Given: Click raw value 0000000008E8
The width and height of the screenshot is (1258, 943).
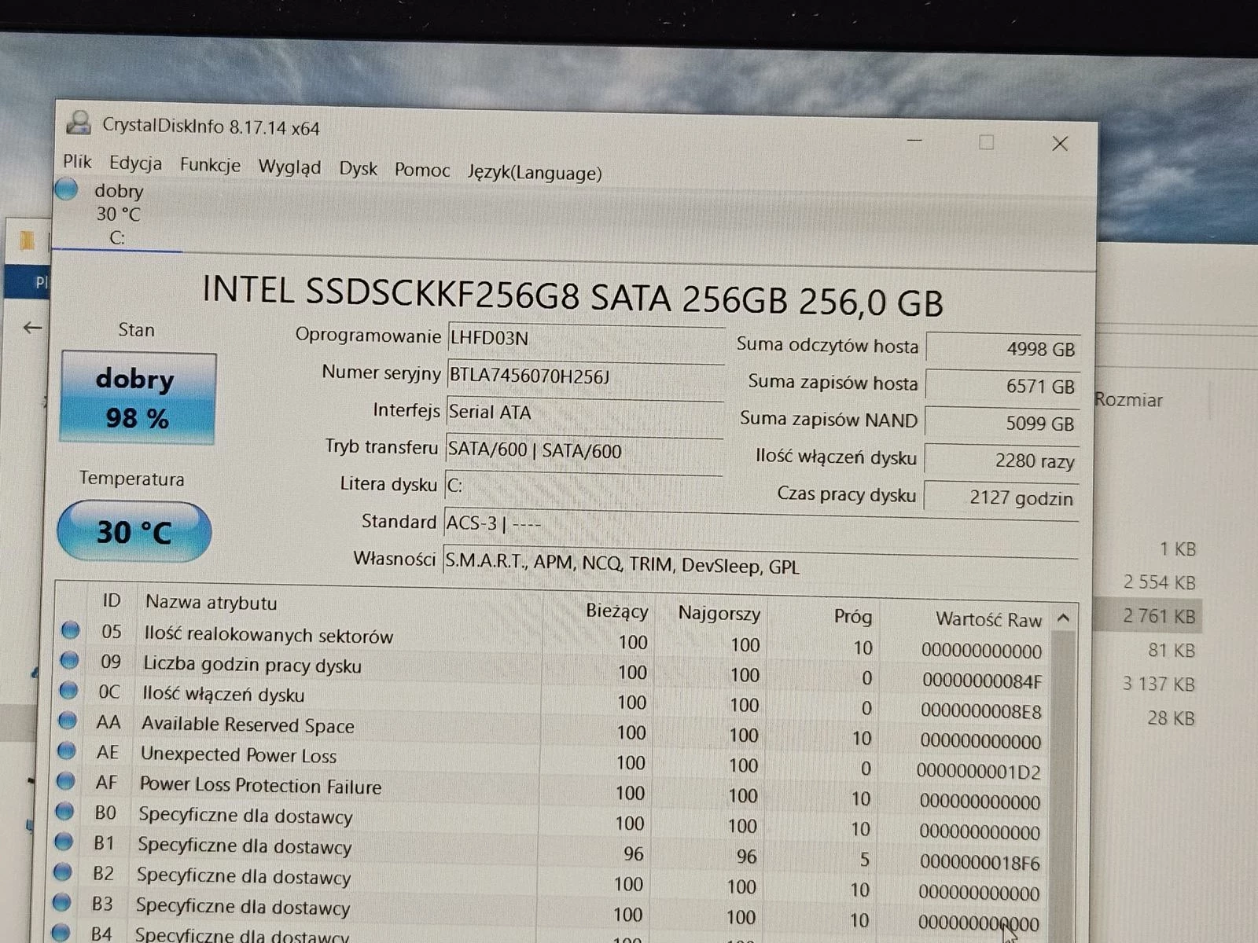Looking at the screenshot, I should pos(981,711).
